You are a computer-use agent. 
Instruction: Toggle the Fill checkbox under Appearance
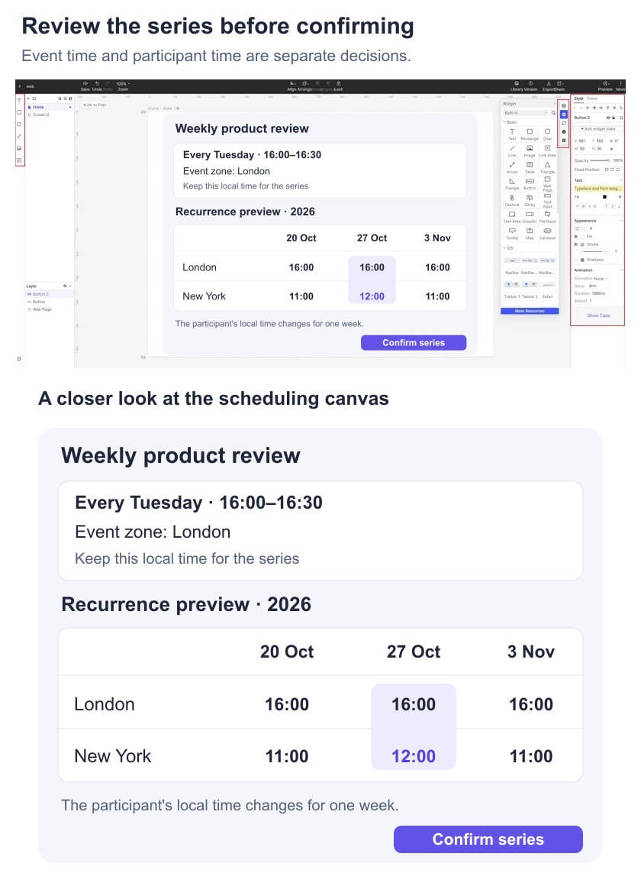coord(576,237)
